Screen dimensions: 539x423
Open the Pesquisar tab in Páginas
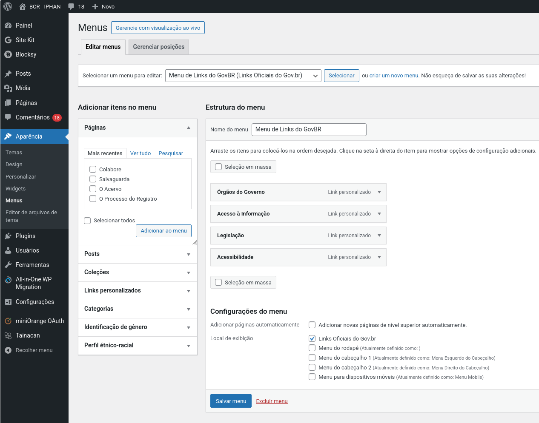171,153
